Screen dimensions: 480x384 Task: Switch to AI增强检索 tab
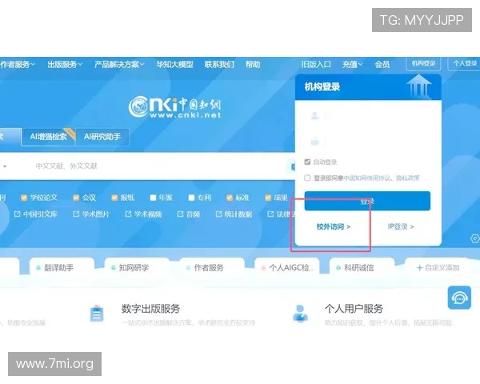pyautogui.click(x=48, y=137)
